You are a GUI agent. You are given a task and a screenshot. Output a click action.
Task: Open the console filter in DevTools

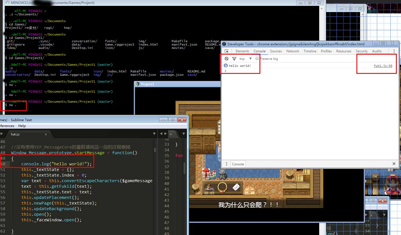(x=234, y=59)
